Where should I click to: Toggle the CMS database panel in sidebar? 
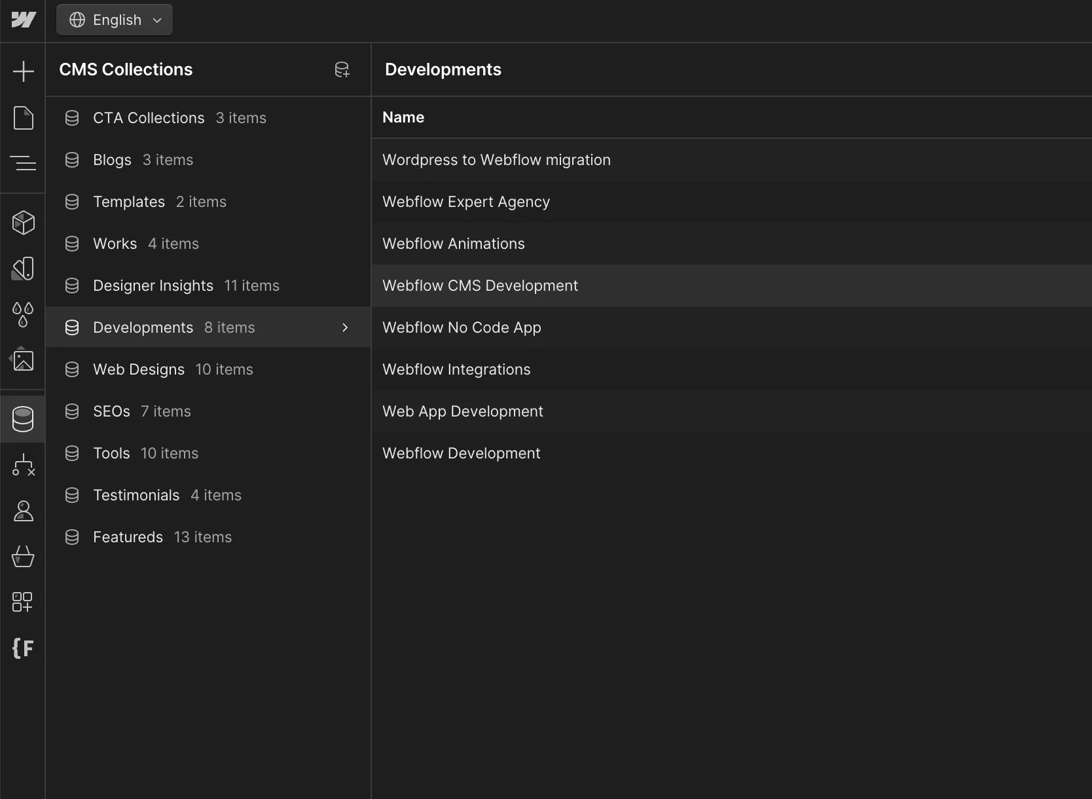(x=23, y=419)
